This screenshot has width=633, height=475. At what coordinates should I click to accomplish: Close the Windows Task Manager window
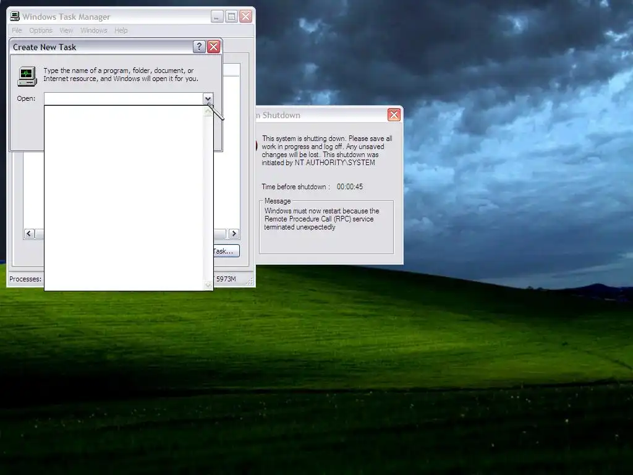pyautogui.click(x=246, y=16)
